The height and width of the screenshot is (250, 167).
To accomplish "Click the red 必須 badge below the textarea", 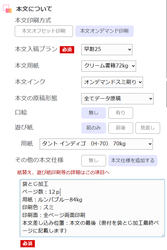I will (x=28, y=243).
